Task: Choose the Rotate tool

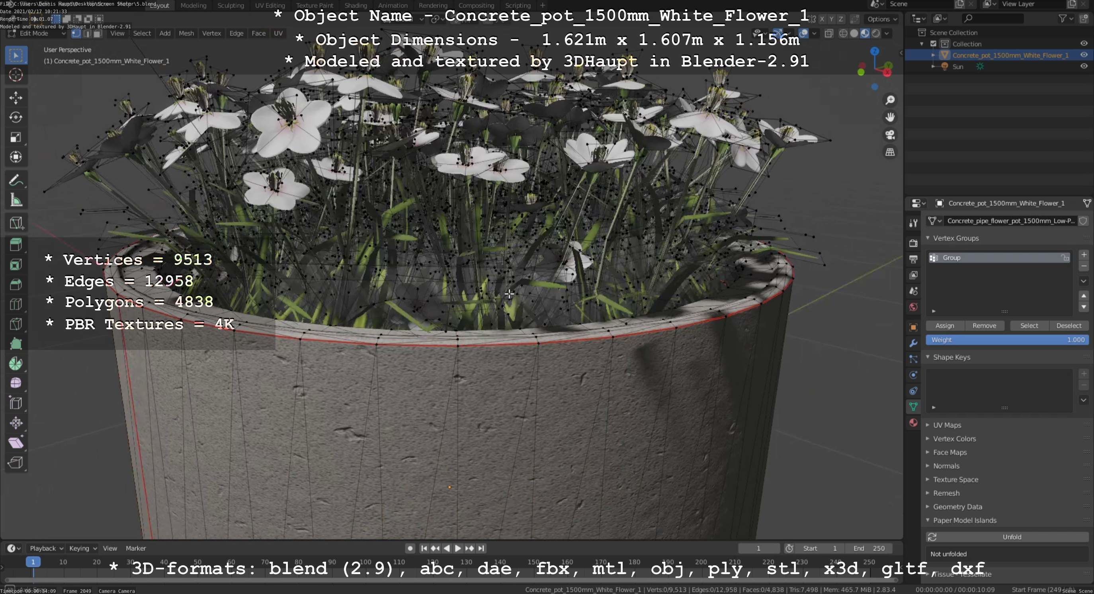Action: click(x=16, y=117)
